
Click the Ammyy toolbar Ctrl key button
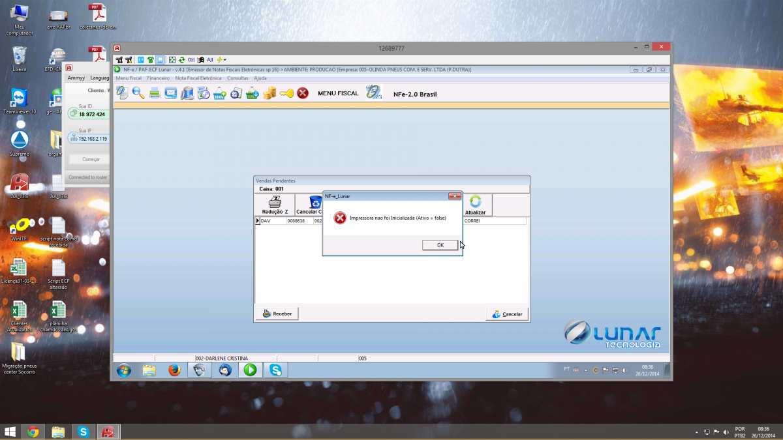[191, 59]
